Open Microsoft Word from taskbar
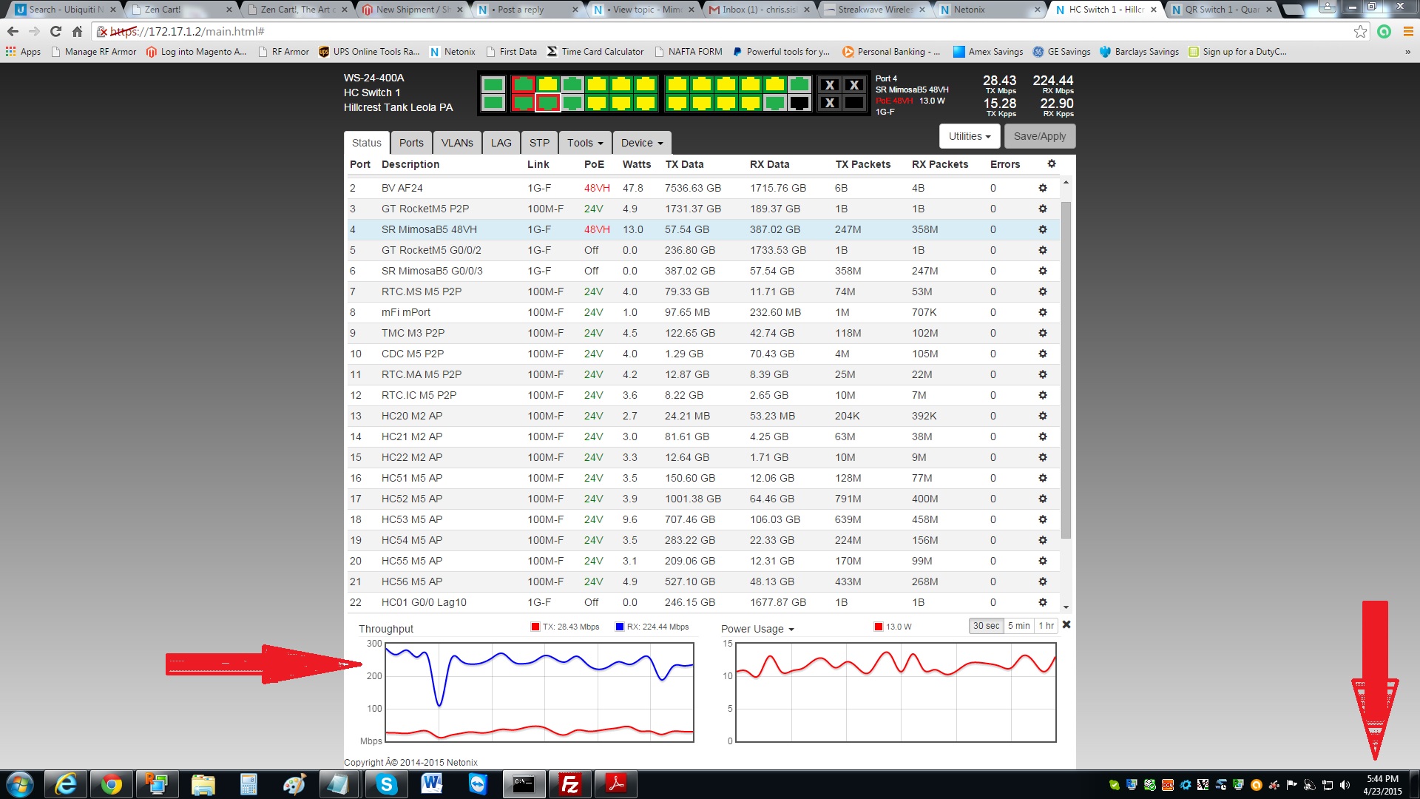The image size is (1420, 799). pyautogui.click(x=432, y=783)
